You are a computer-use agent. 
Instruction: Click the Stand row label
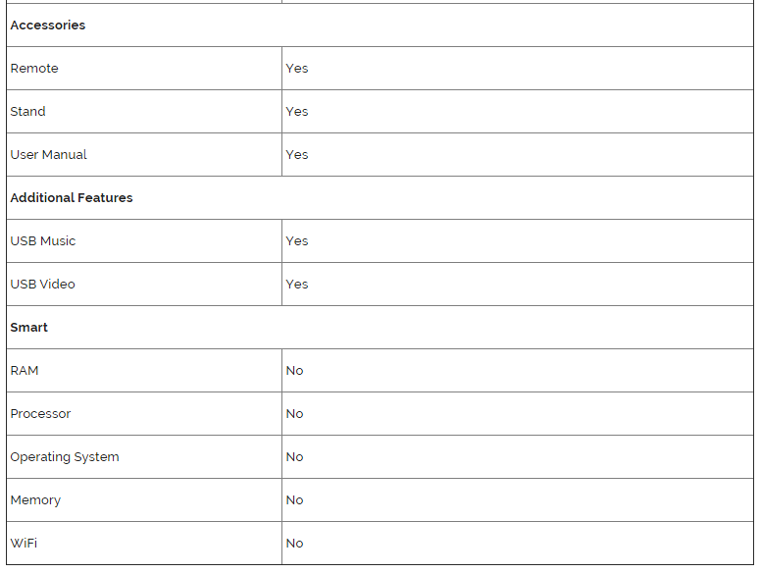pos(28,112)
